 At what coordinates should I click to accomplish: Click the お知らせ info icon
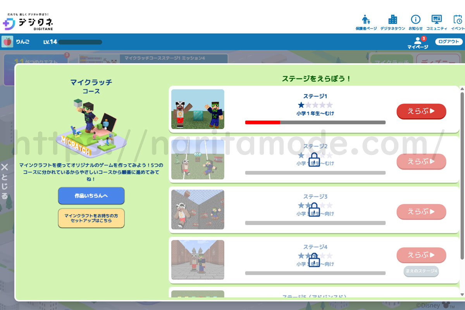415,20
